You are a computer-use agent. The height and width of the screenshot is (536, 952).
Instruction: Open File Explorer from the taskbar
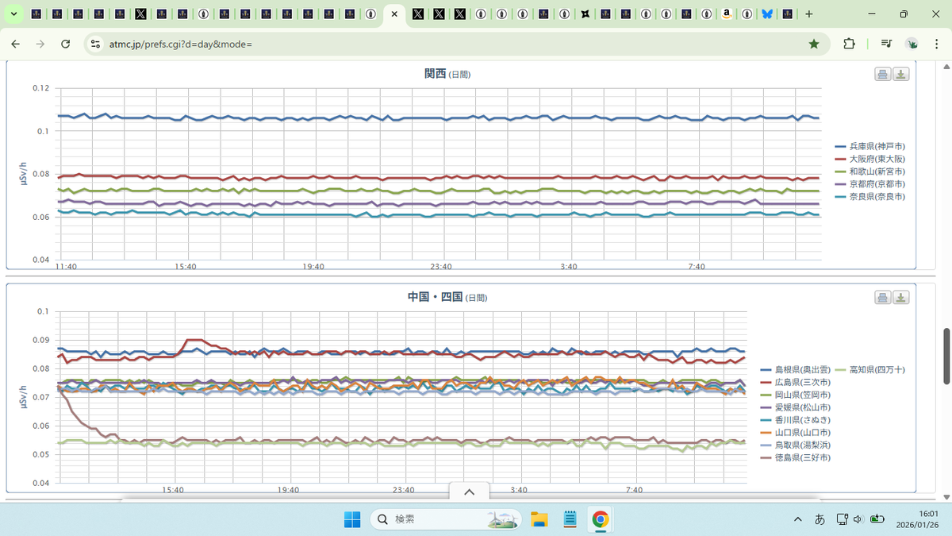539,519
